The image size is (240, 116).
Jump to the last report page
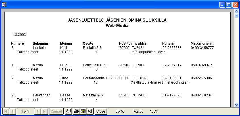click(44, 111)
